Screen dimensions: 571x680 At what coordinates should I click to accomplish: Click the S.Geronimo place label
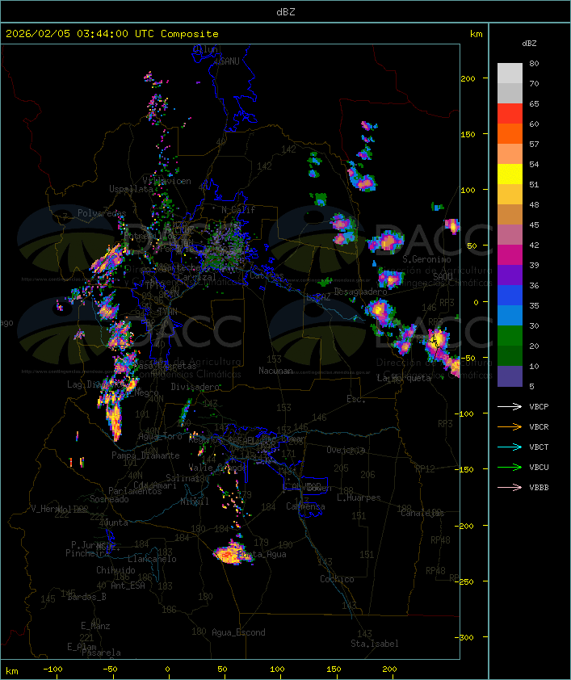(x=426, y=259)
